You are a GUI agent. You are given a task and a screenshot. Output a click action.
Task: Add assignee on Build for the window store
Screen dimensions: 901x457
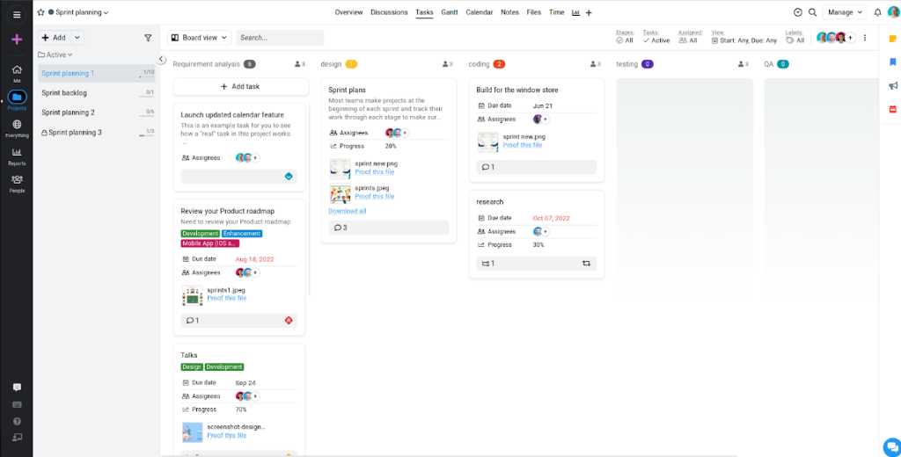(x=546, y=120)
